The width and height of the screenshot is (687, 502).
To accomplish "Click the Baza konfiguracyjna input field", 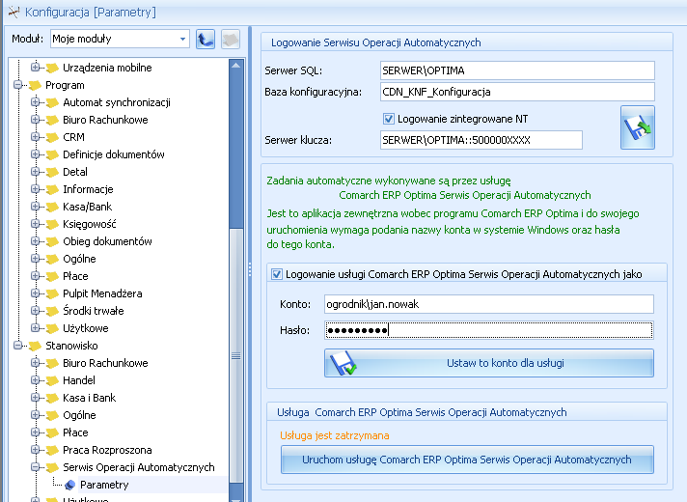I will [x=517, y=92].
